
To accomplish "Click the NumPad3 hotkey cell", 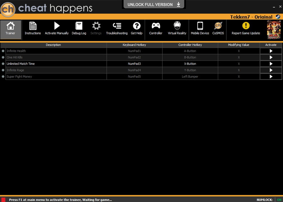I will (134, 64).
